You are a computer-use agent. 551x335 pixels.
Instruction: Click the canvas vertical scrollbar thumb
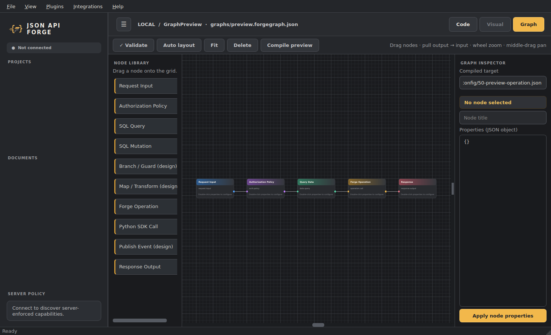(x=453, y=189)
